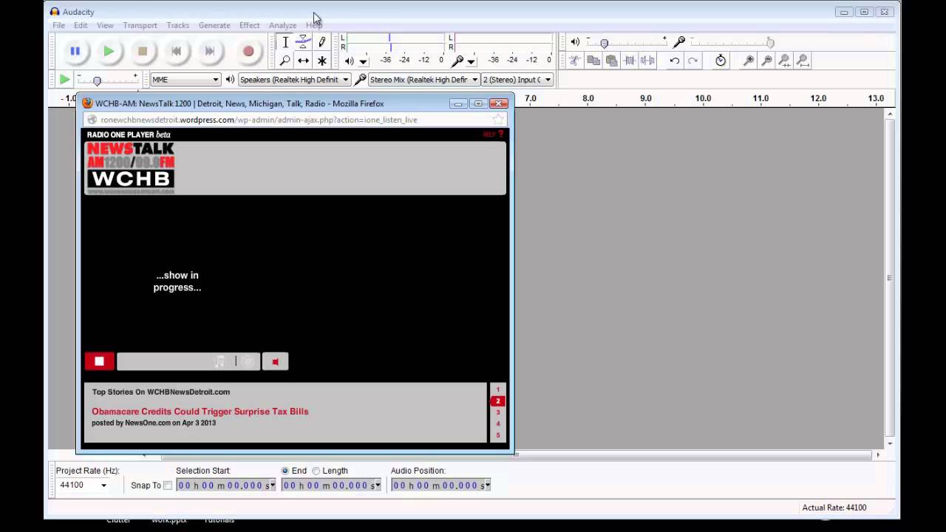Open Selection Start time format dropdown
The image size is (946, 532).
[x=273, y=485]
